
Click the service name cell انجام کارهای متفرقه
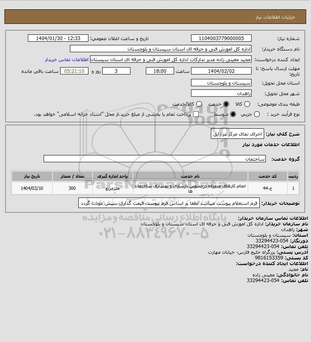(x=190, y=188)
